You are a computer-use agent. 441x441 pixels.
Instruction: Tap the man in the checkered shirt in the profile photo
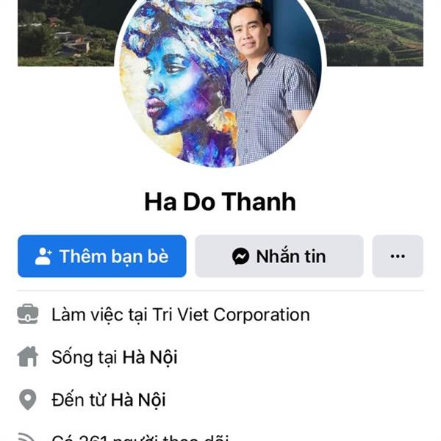pos(270,85)
